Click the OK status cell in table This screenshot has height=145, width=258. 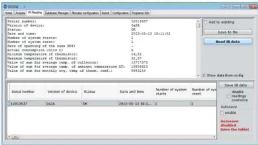100,104
